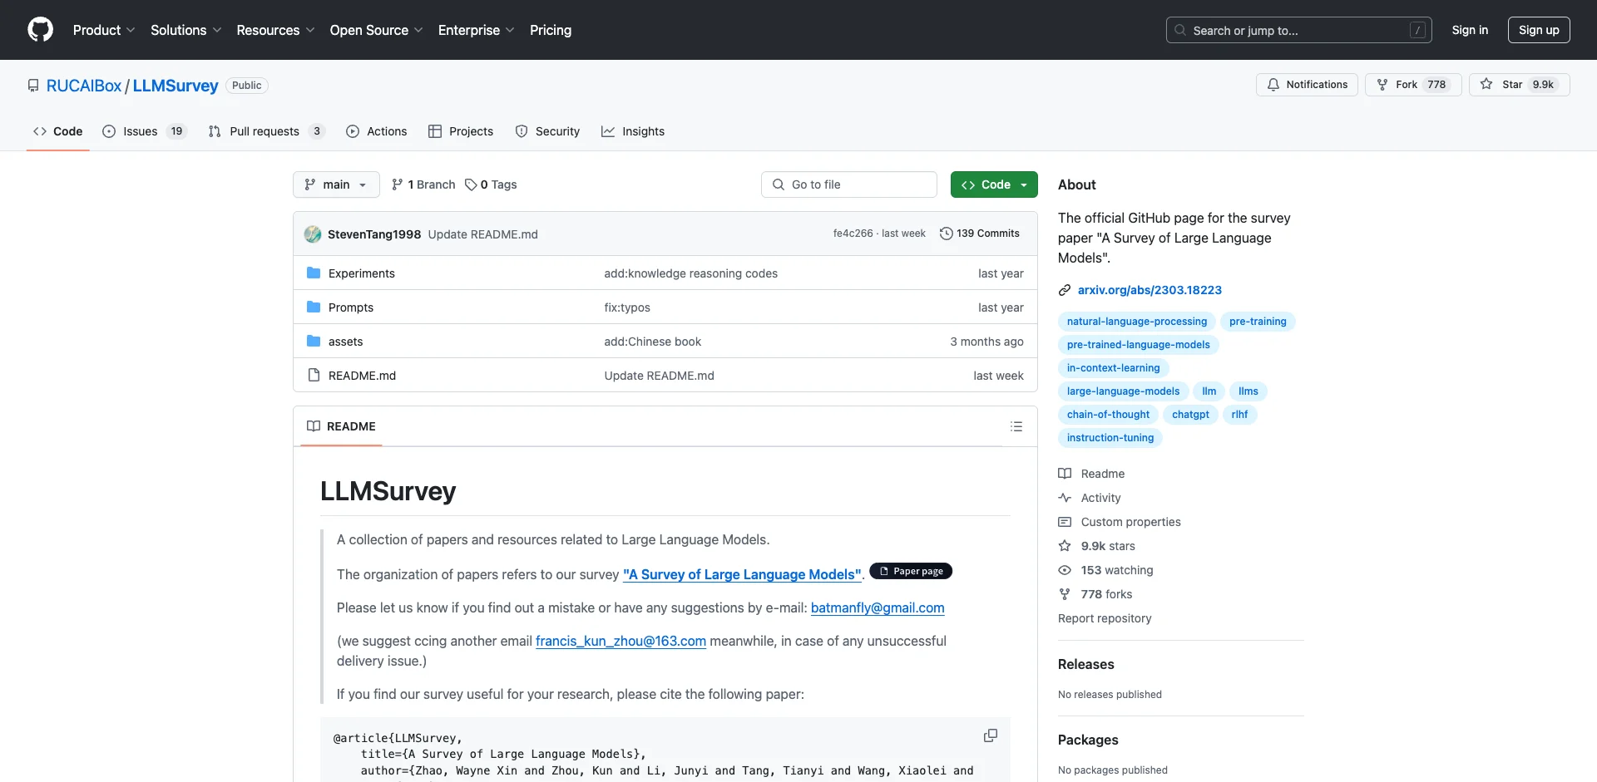Open the fe4c266 commit hash
This screenshot has width=1597, height=782.
point(853,234)
